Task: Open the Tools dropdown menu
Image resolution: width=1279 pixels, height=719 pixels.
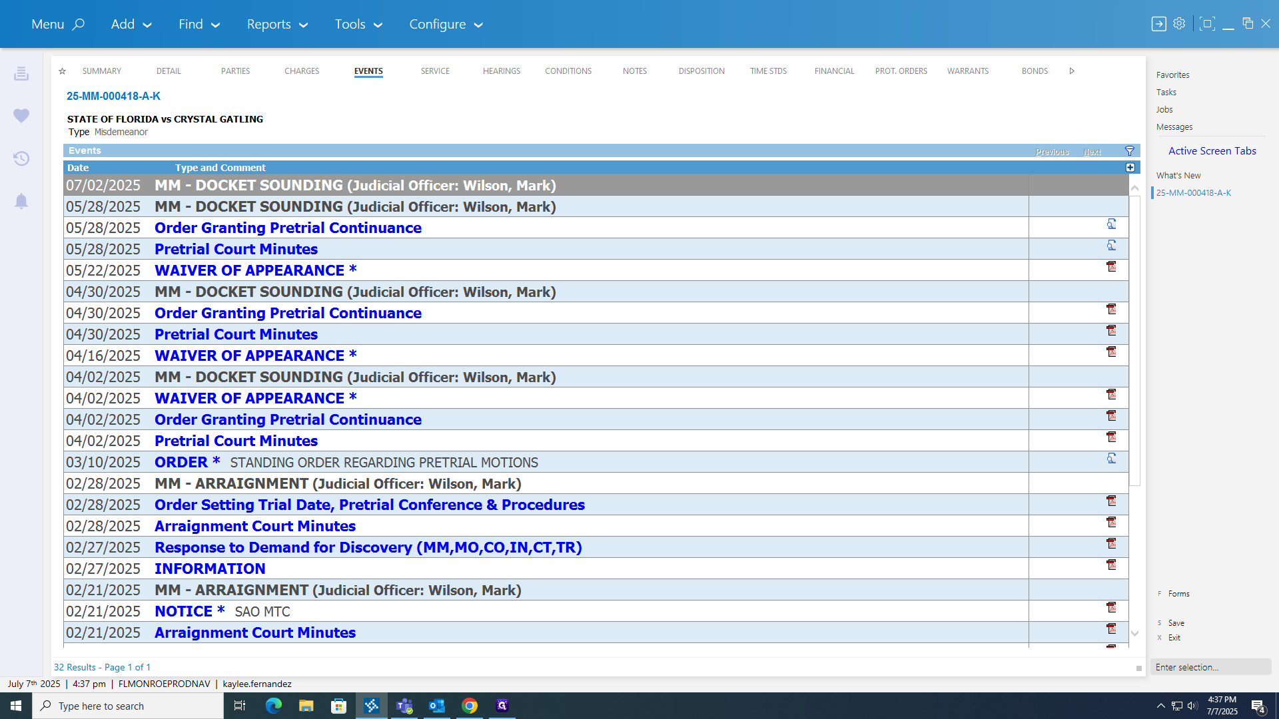Action: pyautogui.click(x=358, y=24)
